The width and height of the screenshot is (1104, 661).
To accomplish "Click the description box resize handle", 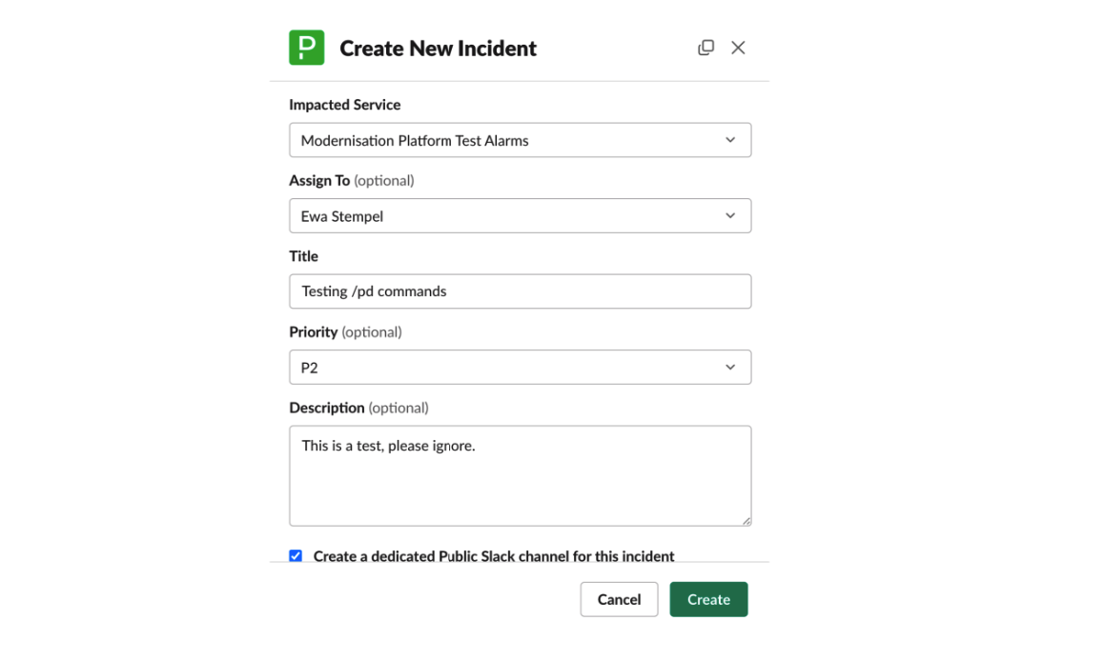I will tap(746, 519).
